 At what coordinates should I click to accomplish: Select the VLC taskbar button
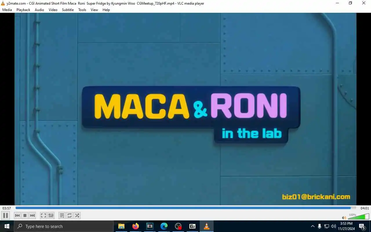[207, 226]
